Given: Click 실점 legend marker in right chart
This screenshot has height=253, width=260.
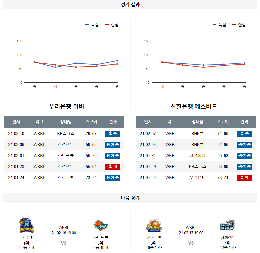Looking at the screenshot, I should pos(234,25).
